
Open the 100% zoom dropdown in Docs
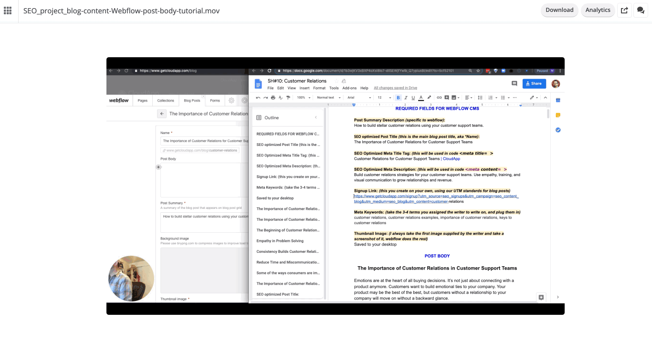[304, 97]
